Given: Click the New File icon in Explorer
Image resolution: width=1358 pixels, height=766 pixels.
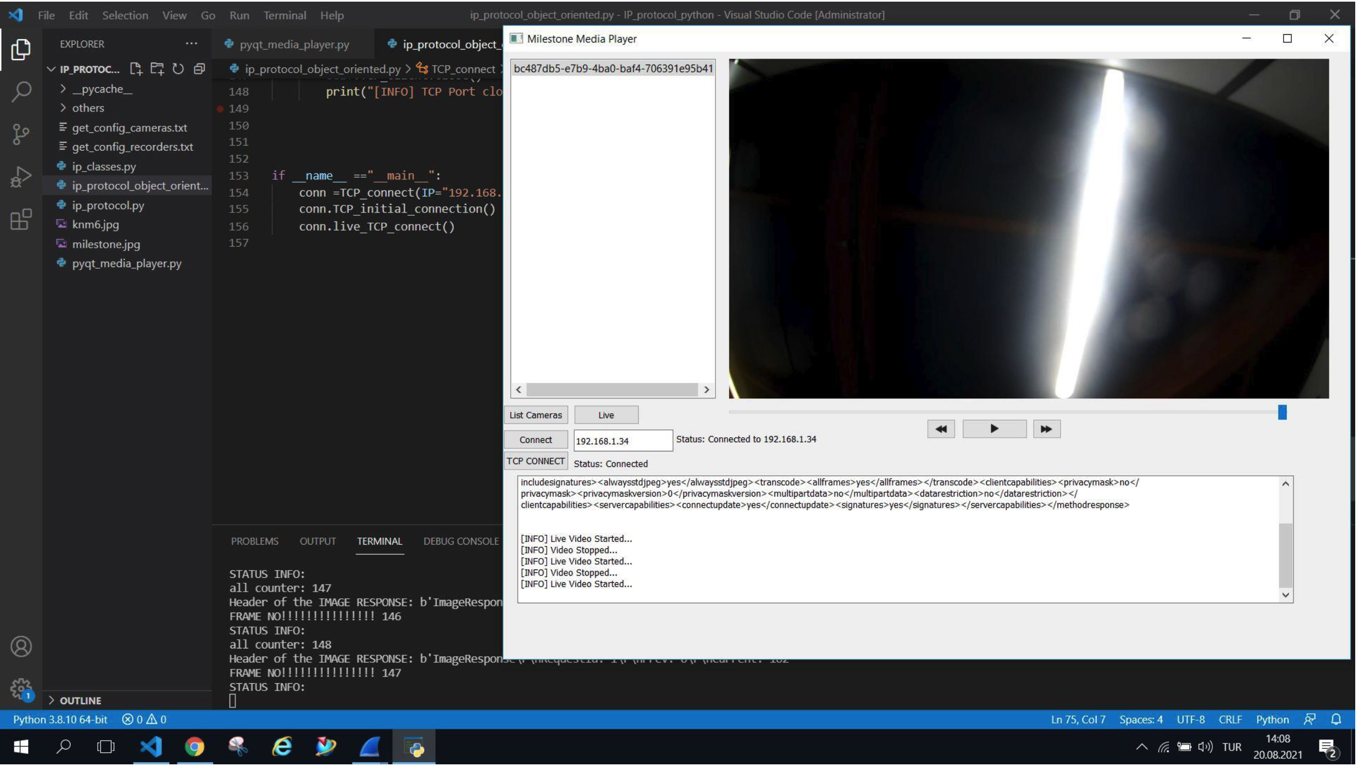Looking at the screenshot, I should point(136,69).
